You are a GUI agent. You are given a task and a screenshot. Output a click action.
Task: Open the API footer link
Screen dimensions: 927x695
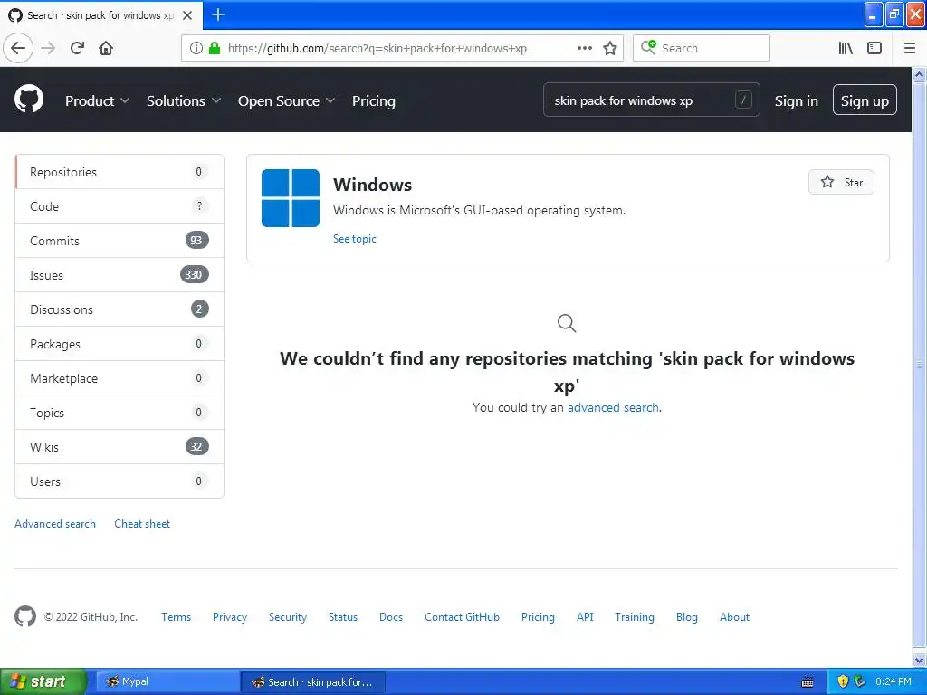click(585, 617)
